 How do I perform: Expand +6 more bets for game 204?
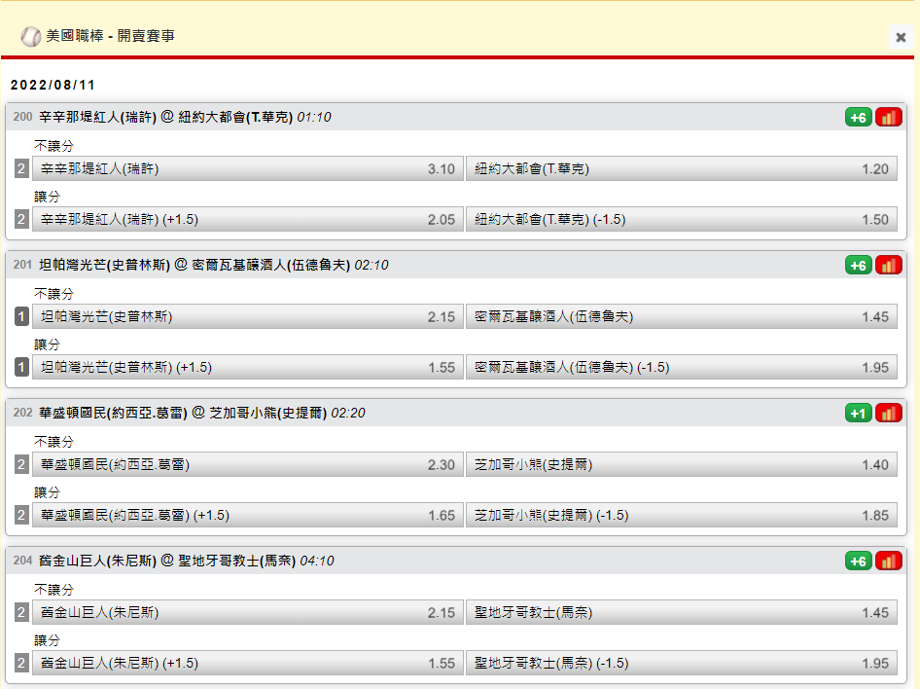859,562
